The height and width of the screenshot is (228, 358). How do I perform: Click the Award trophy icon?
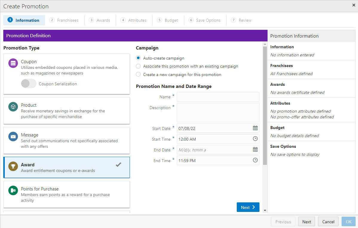(13, 166)
